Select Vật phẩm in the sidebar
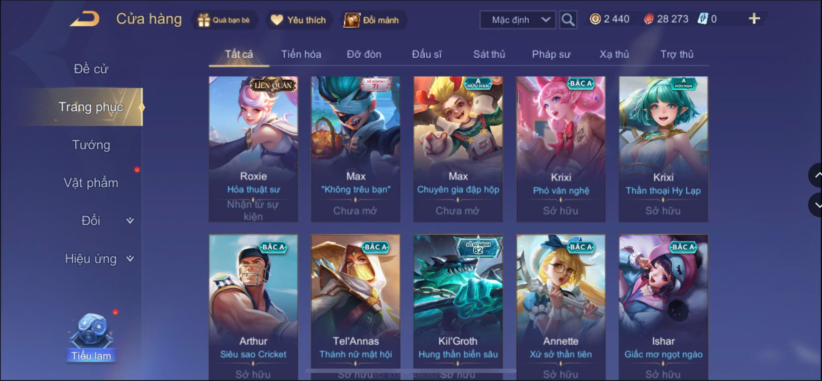The image size is (822, 381). 91,183
